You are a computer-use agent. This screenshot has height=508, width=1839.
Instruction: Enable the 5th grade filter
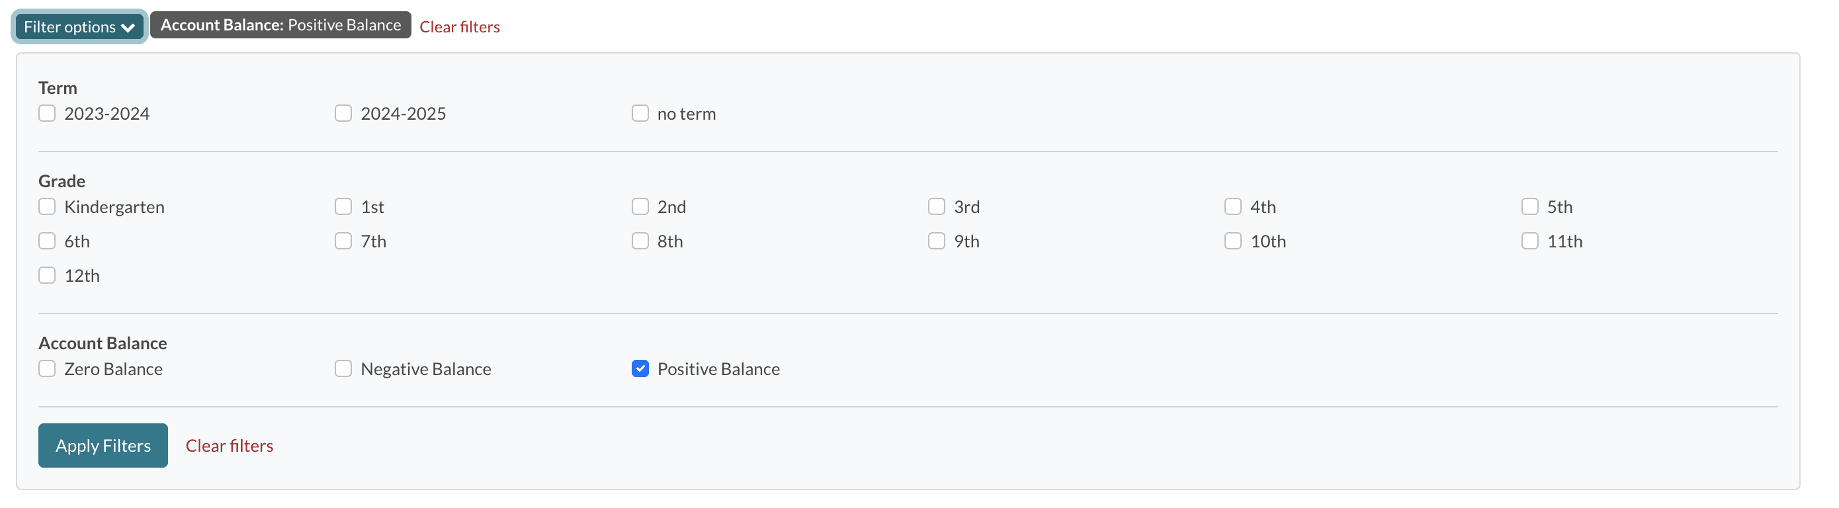1530,207
